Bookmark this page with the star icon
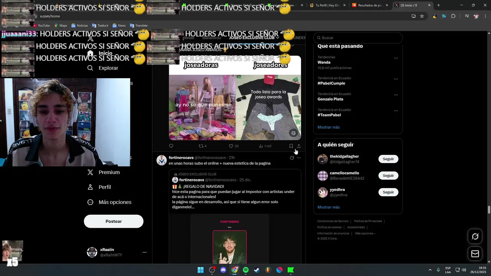This screenshot has width=491, height=276. pos(422,16)
